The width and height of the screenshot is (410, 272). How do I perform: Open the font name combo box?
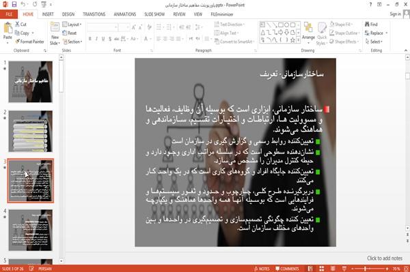(x=102, y=27)
